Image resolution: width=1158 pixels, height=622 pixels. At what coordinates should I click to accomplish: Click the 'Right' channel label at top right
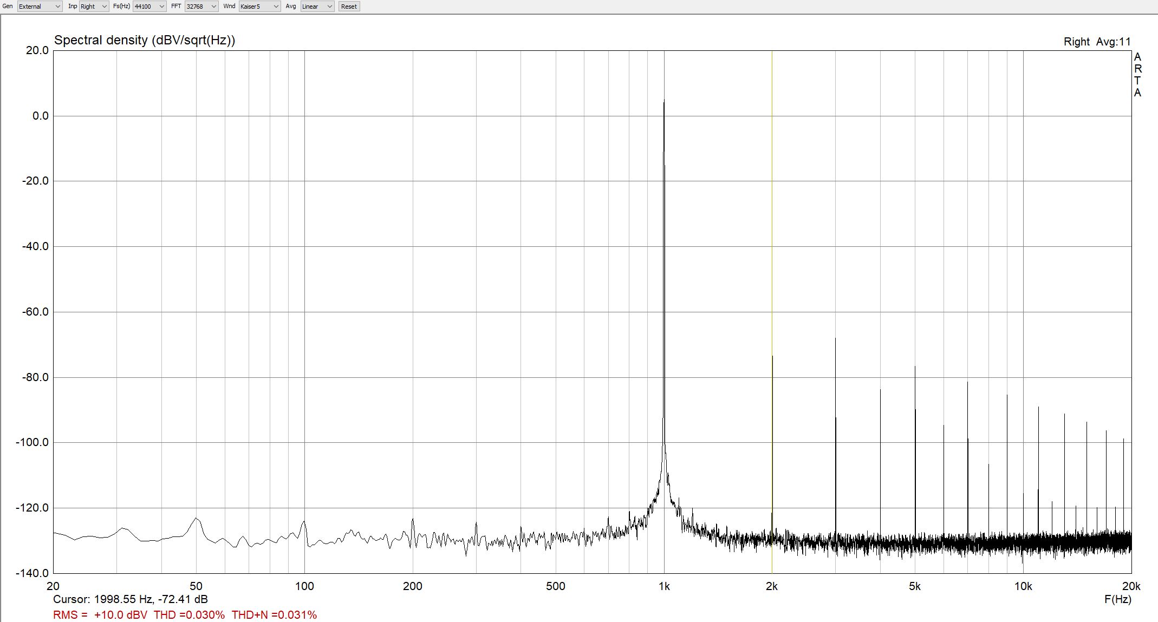tap(1077, 42)
